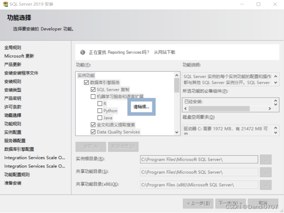Select the 安装规则 step

13,82
